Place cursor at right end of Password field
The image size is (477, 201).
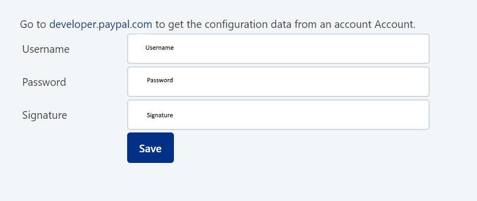(x=423, y=82)
